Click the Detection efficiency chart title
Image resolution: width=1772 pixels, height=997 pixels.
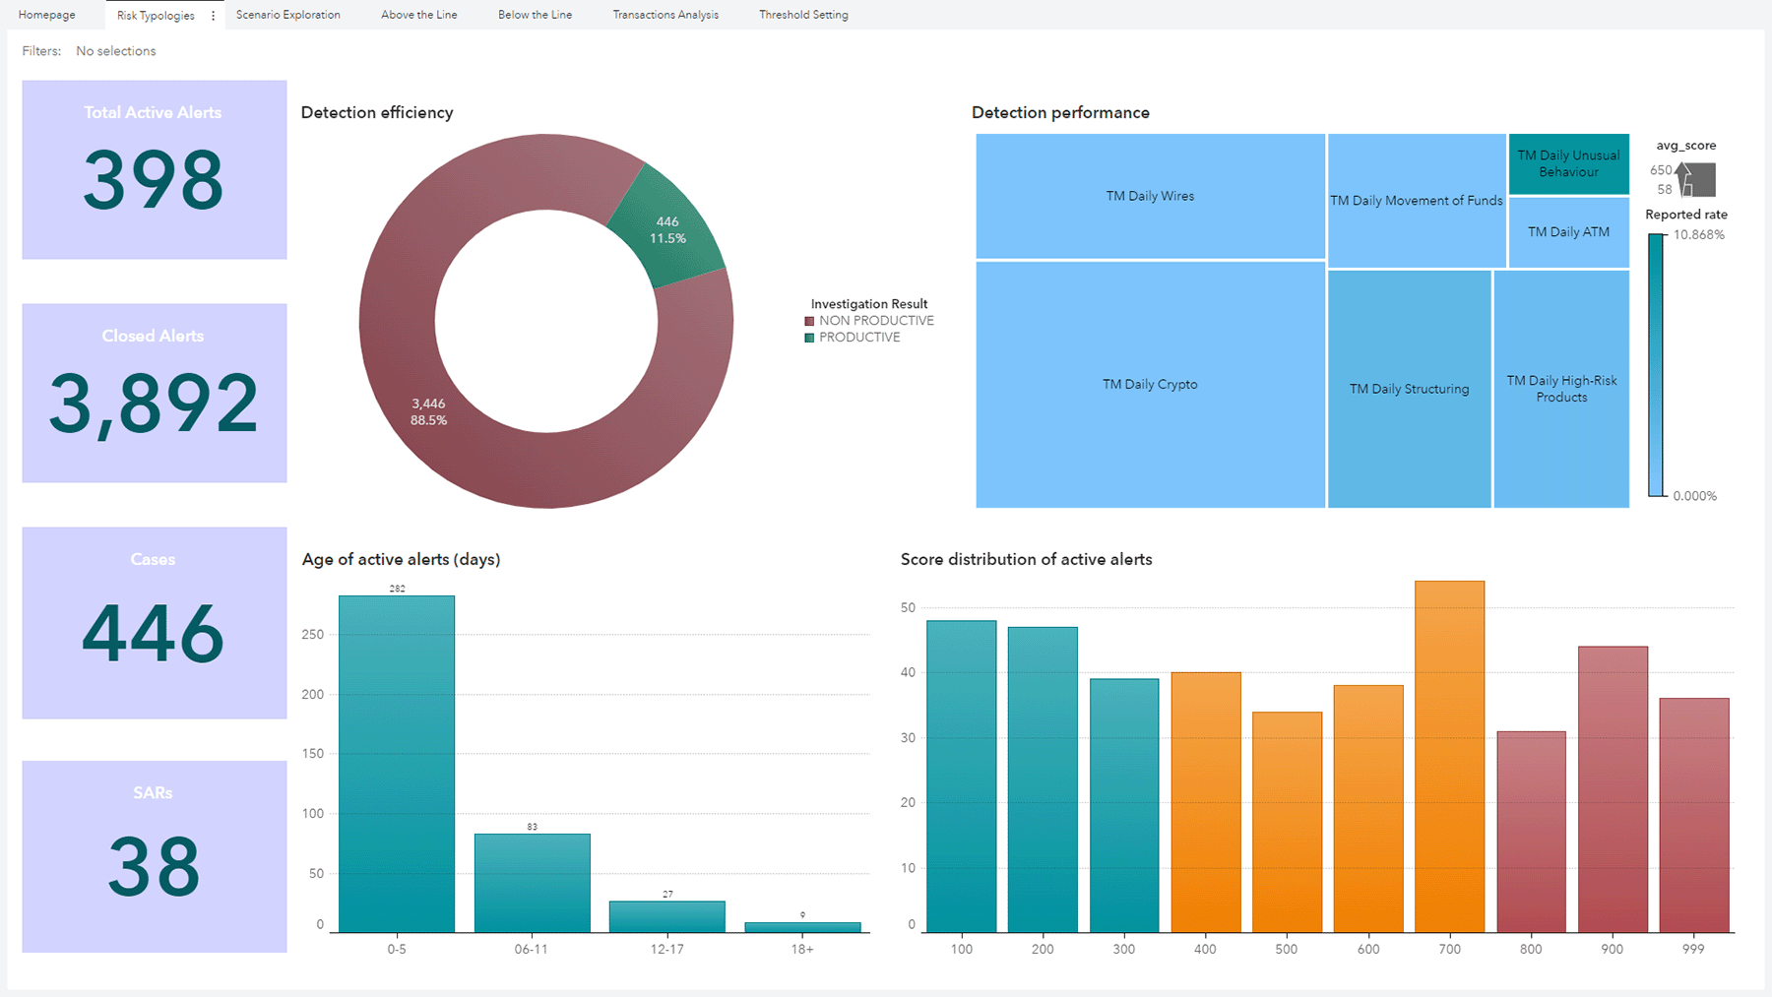coord(377,112)
